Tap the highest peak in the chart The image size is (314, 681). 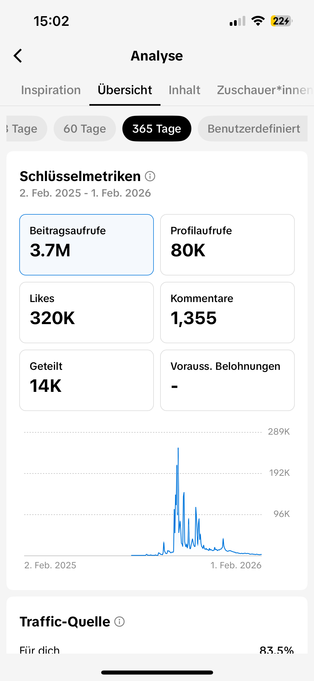click(x=178, y=449)
